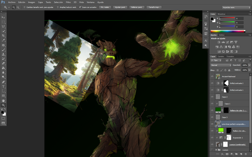Hide the Brillo/contraste 2 layer
Viewport: 252px width, 157px height.
click(x=212, y=83)
